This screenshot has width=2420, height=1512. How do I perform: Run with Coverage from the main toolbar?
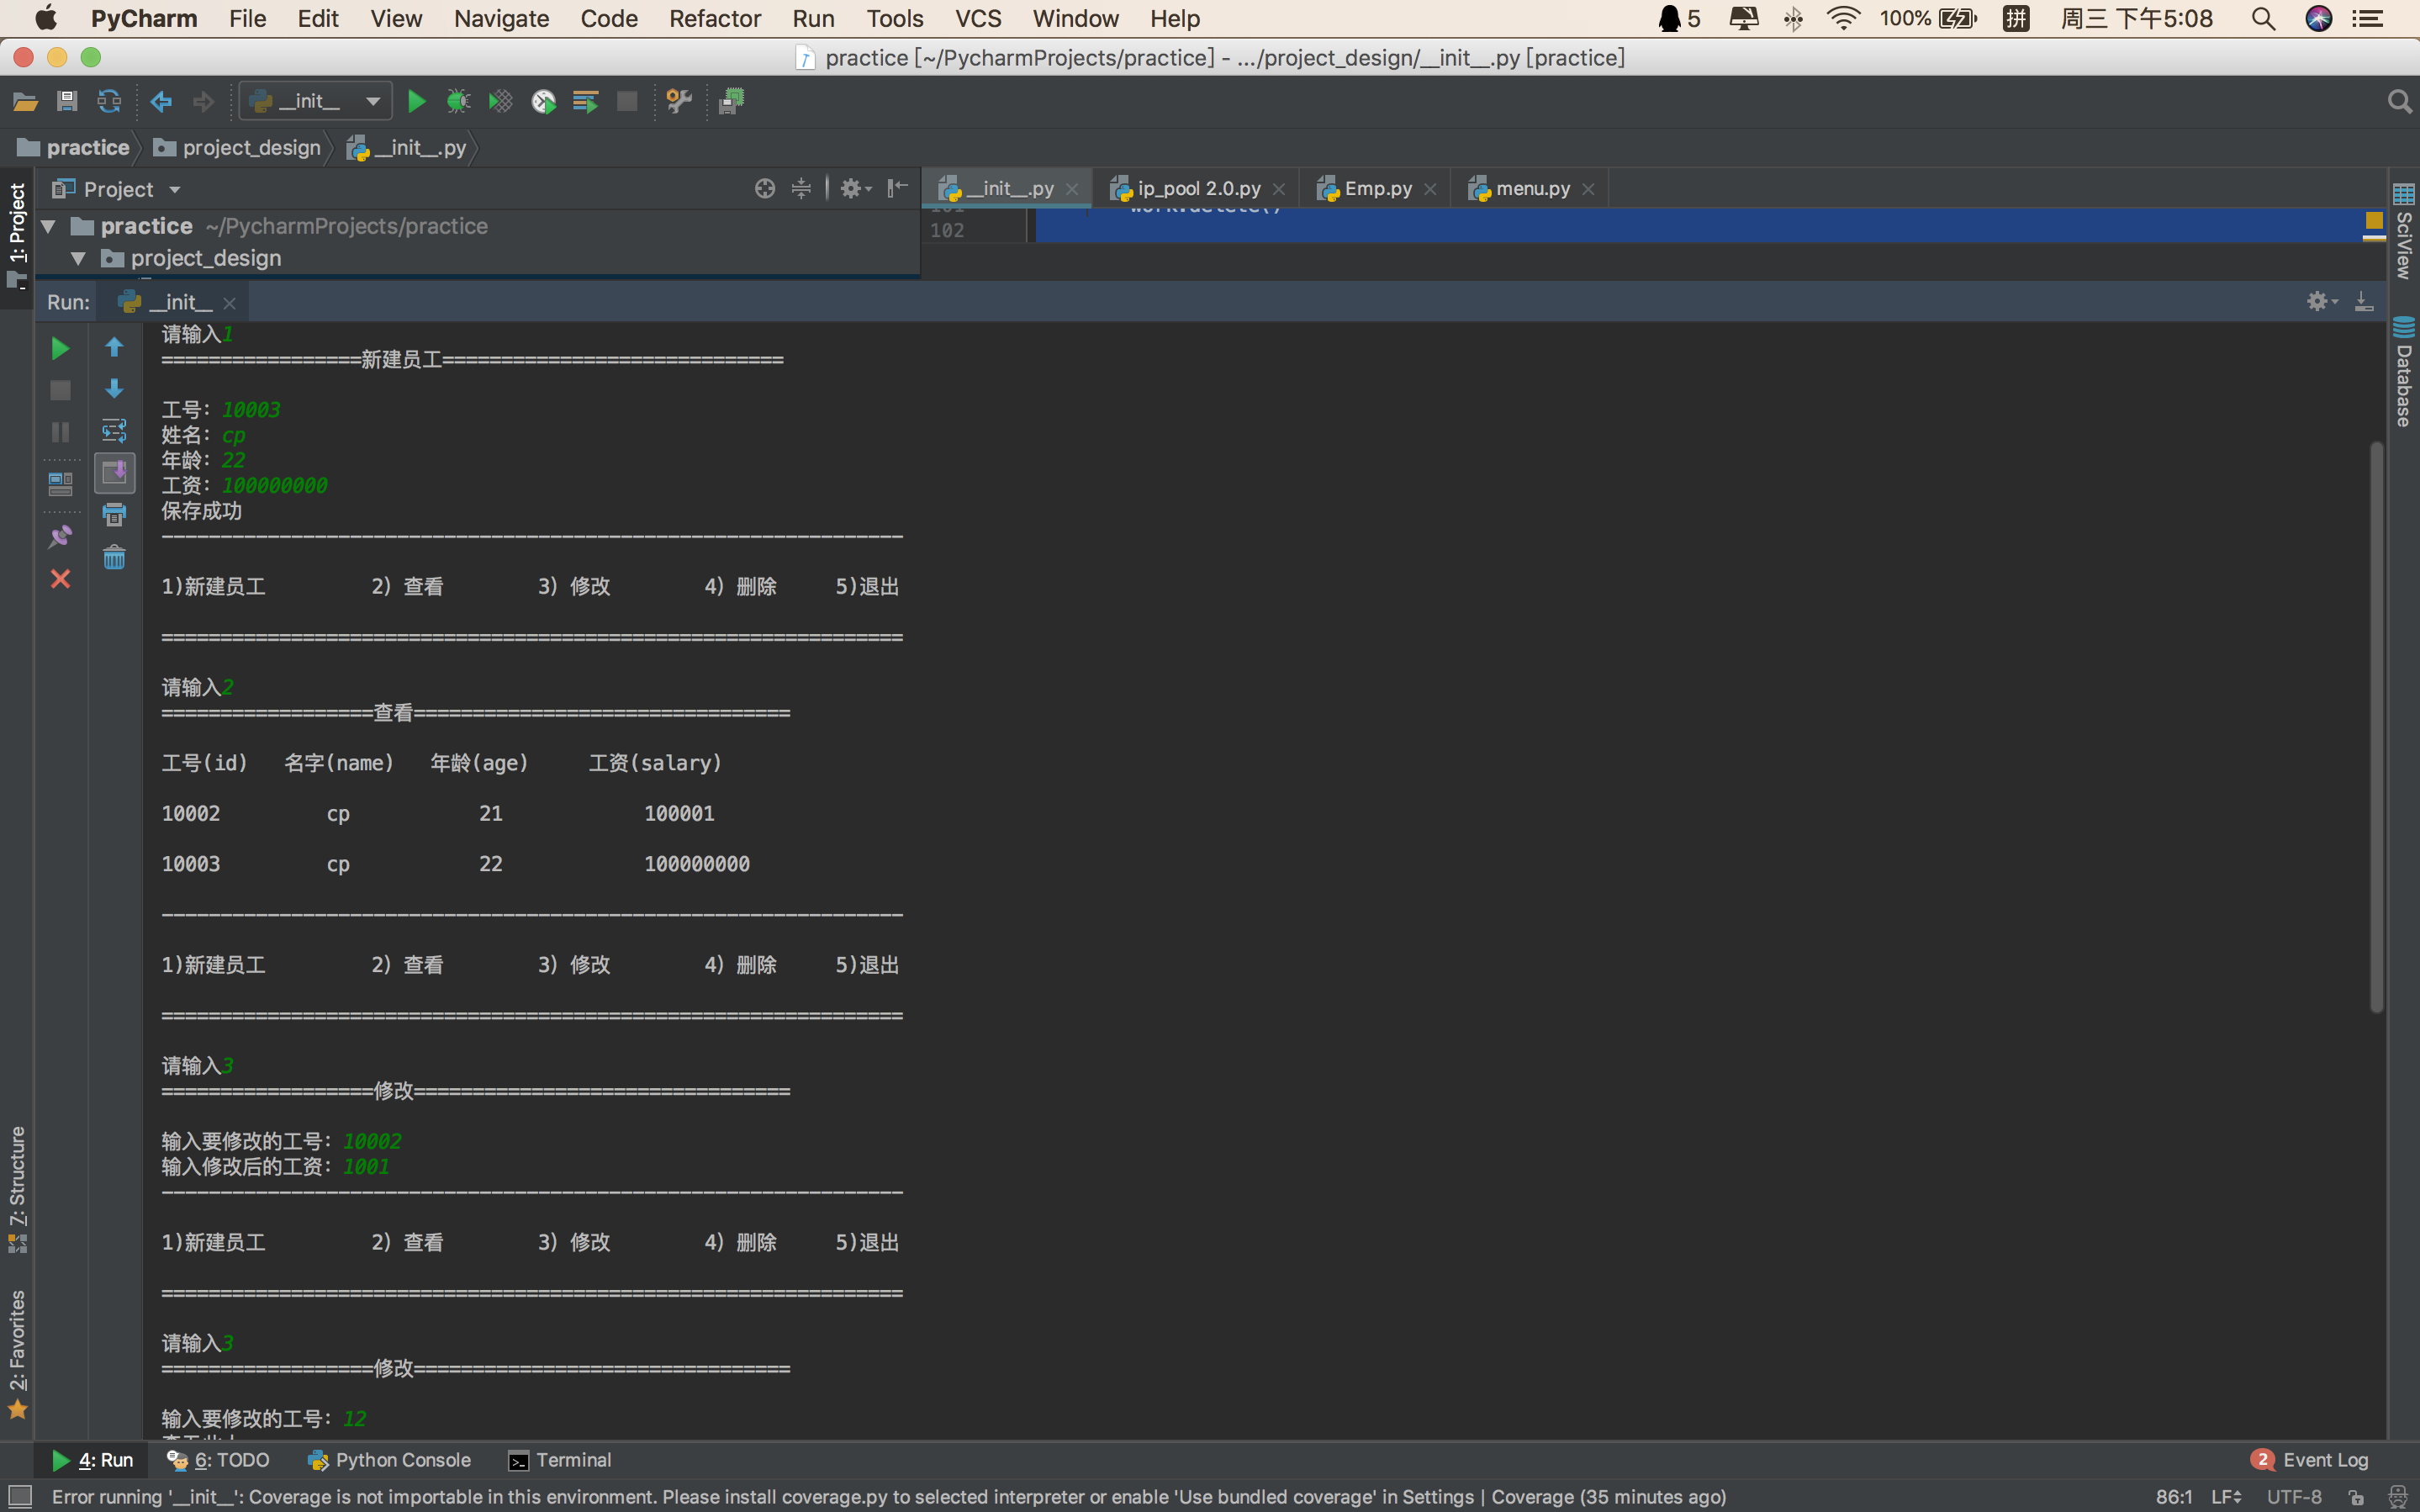pos(501,101)
